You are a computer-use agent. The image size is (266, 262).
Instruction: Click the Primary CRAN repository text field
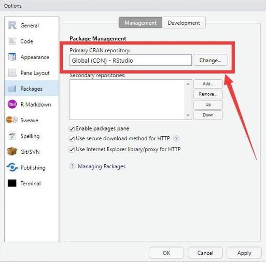131,60
